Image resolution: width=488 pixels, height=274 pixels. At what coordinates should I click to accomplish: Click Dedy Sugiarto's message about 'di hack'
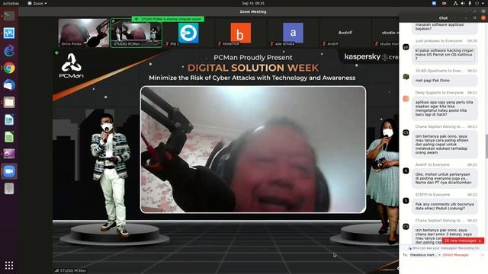coord(445,108)
